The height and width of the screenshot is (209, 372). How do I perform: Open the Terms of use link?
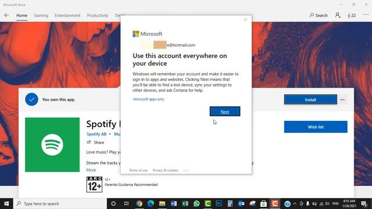138,170
